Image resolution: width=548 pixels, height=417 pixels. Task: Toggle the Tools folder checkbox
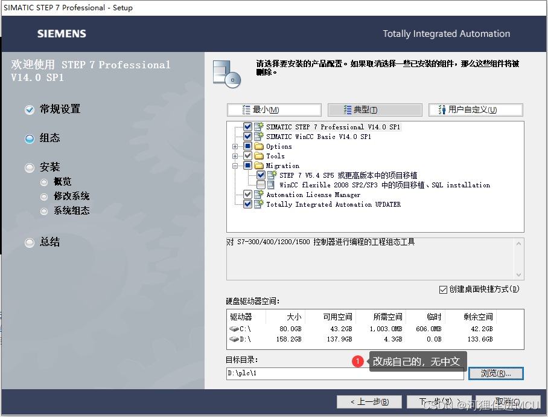click(248, 156)
